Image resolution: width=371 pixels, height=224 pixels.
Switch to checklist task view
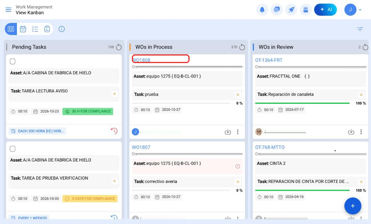pyautogui.click(x=35, y=29)
